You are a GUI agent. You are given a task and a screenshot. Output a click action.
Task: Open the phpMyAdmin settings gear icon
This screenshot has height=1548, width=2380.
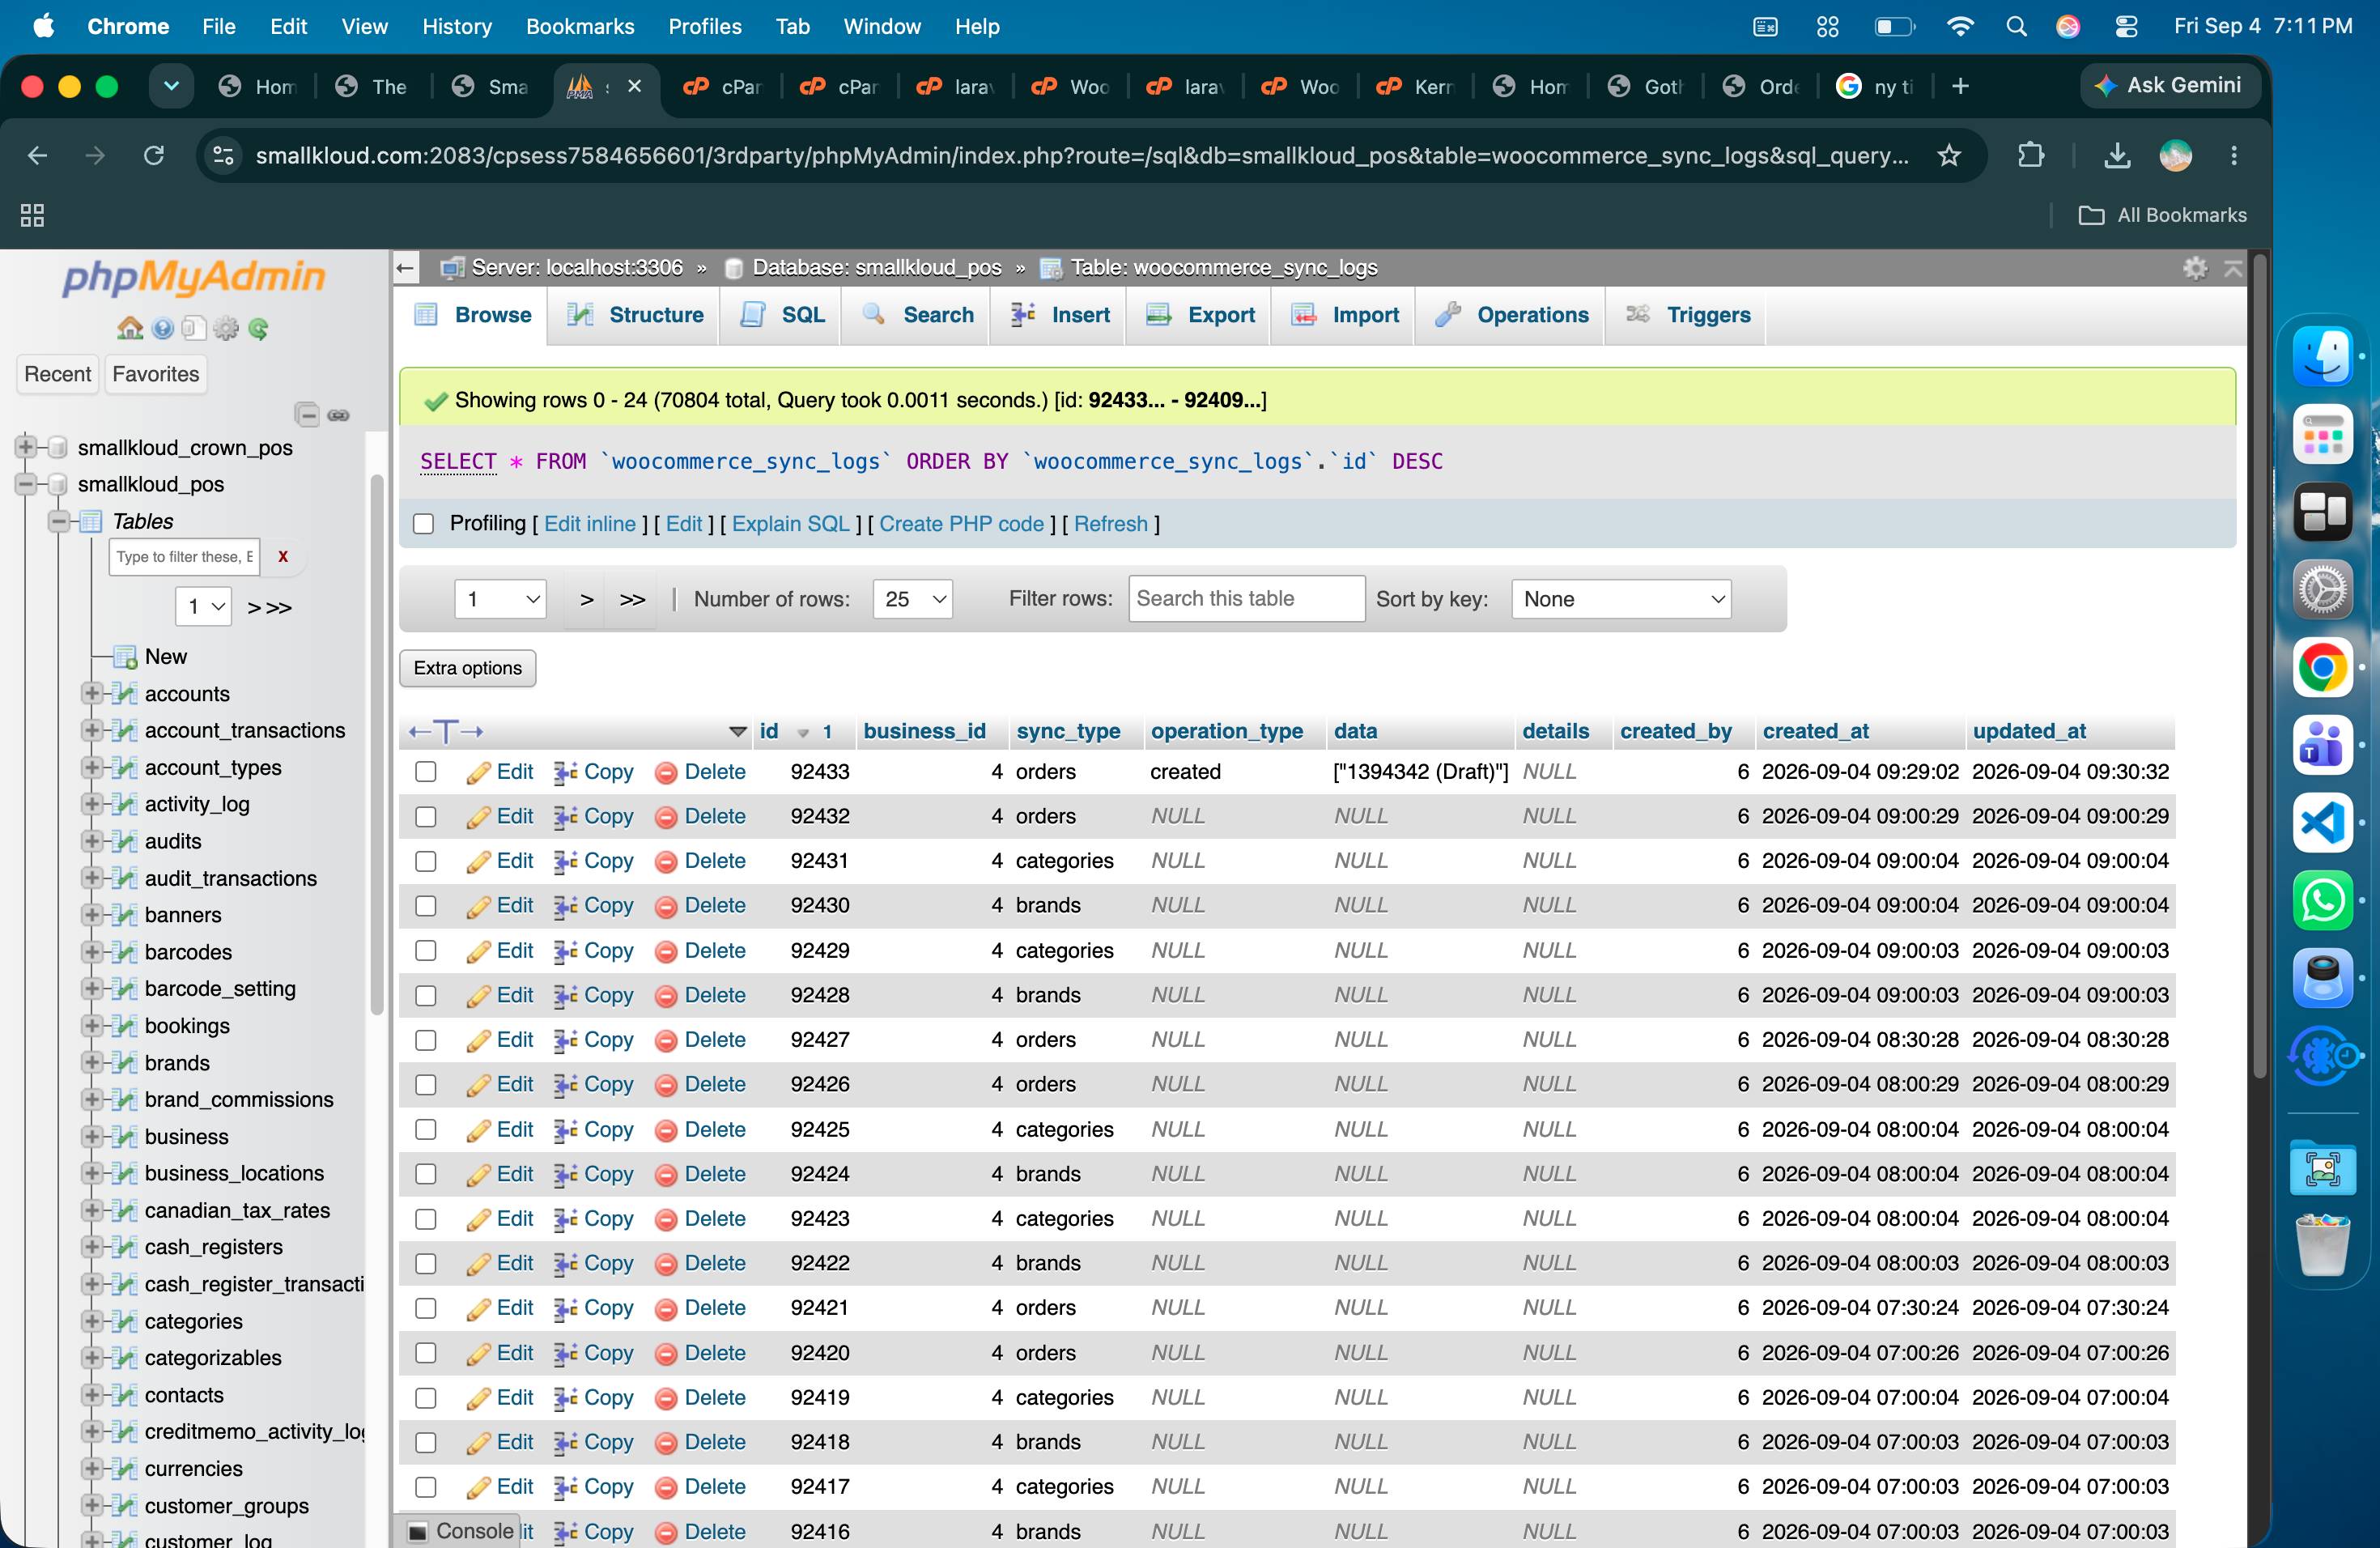(226, 328)
